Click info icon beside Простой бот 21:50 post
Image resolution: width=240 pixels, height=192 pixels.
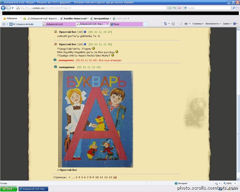(85, 44)
